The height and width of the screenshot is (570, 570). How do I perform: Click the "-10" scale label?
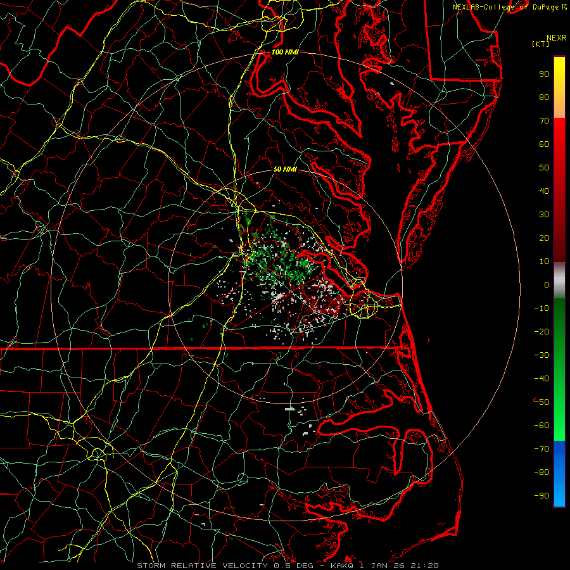click(541, 308)
